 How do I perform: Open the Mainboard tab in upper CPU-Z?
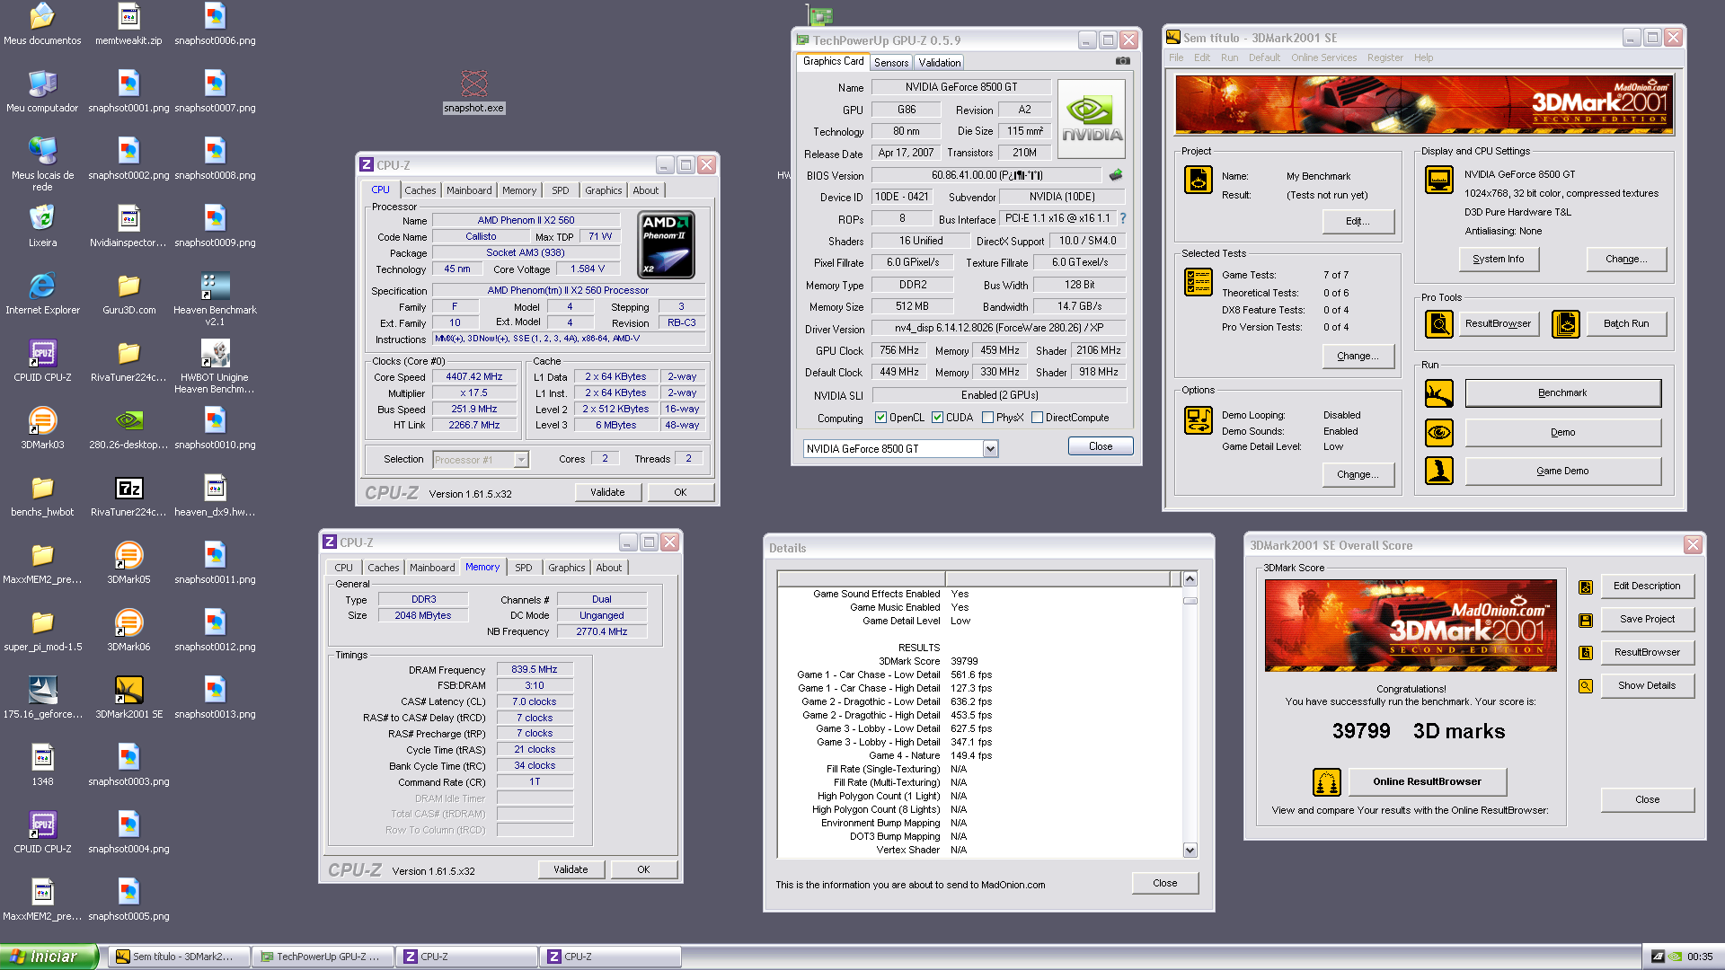(x=469, y=190)
